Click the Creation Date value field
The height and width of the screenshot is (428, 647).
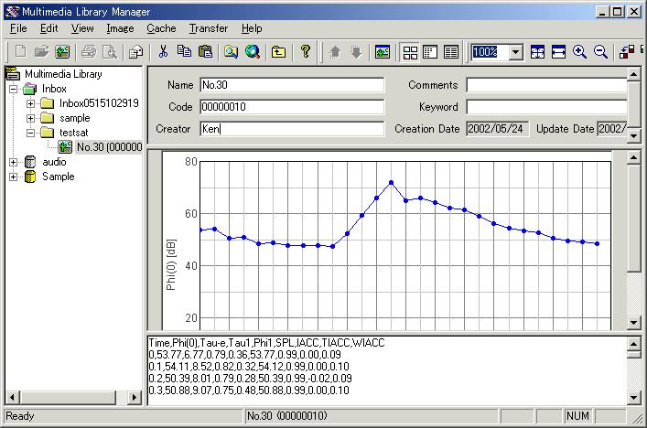pyautogui.click(x=497, y=129)
